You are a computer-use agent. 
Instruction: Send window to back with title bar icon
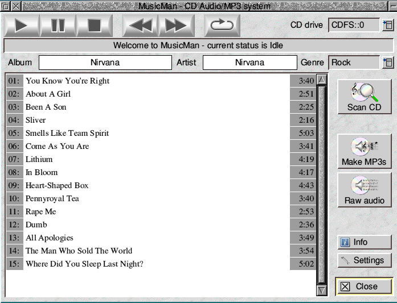click(x=5, y=6)
